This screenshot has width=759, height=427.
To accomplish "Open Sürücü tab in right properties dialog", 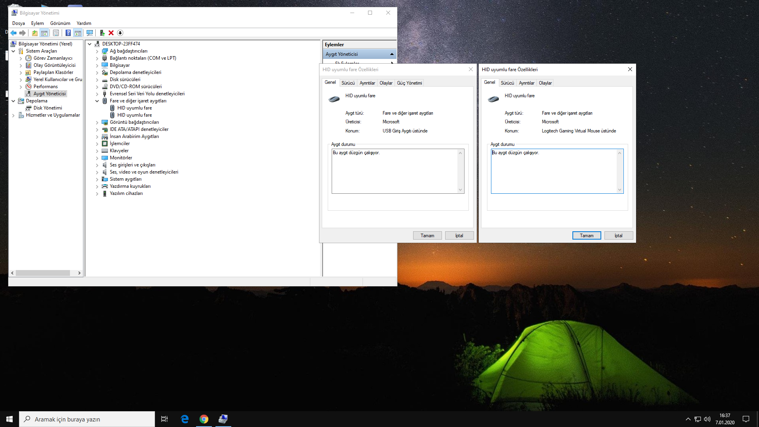I will [x=507, y=83].
